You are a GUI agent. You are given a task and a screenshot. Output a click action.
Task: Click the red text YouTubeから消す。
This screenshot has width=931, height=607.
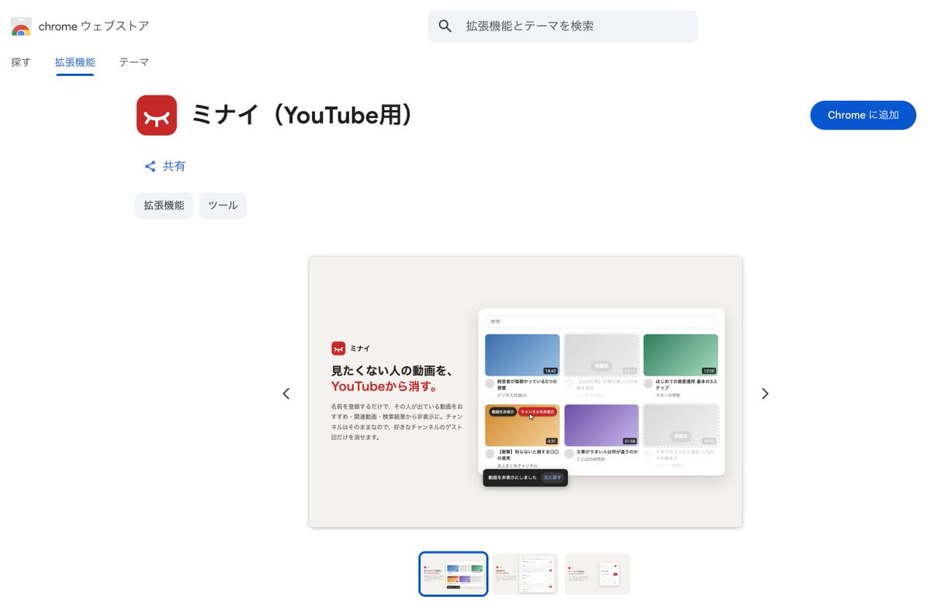click(384, 387)
